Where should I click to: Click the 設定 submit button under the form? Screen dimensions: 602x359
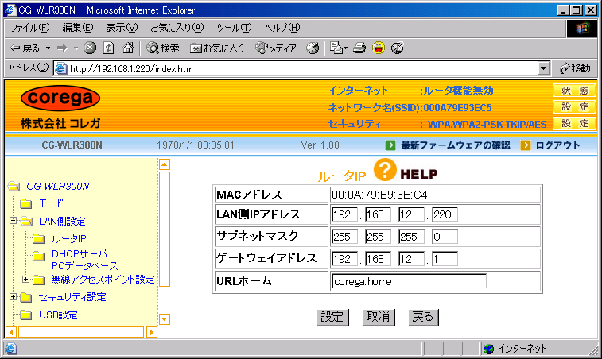[332, 318]
